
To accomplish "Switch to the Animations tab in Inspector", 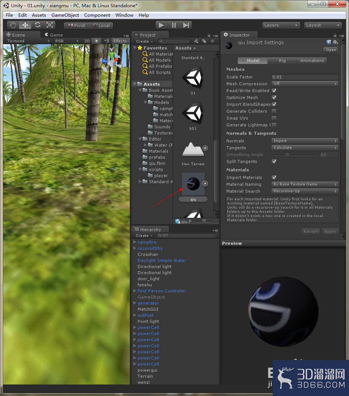I will point(312,60).
